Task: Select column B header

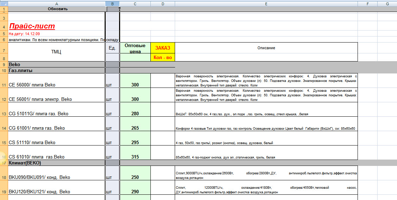Action: [112, 4]
